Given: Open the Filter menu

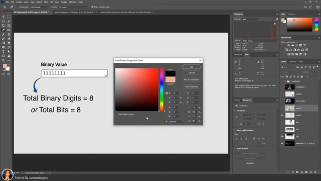Looking at the screenshot, I should [x=46, y=2].
